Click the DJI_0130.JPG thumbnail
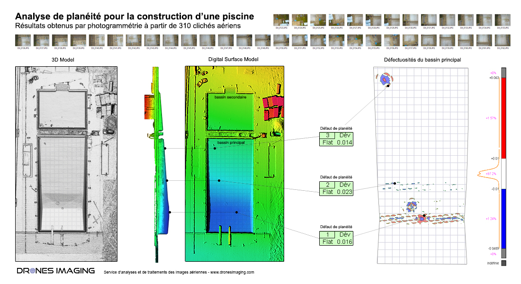 pyautogui.click(x=410, y=20)
